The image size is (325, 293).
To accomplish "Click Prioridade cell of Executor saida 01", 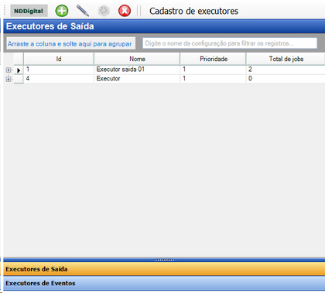I will (213, 70).
